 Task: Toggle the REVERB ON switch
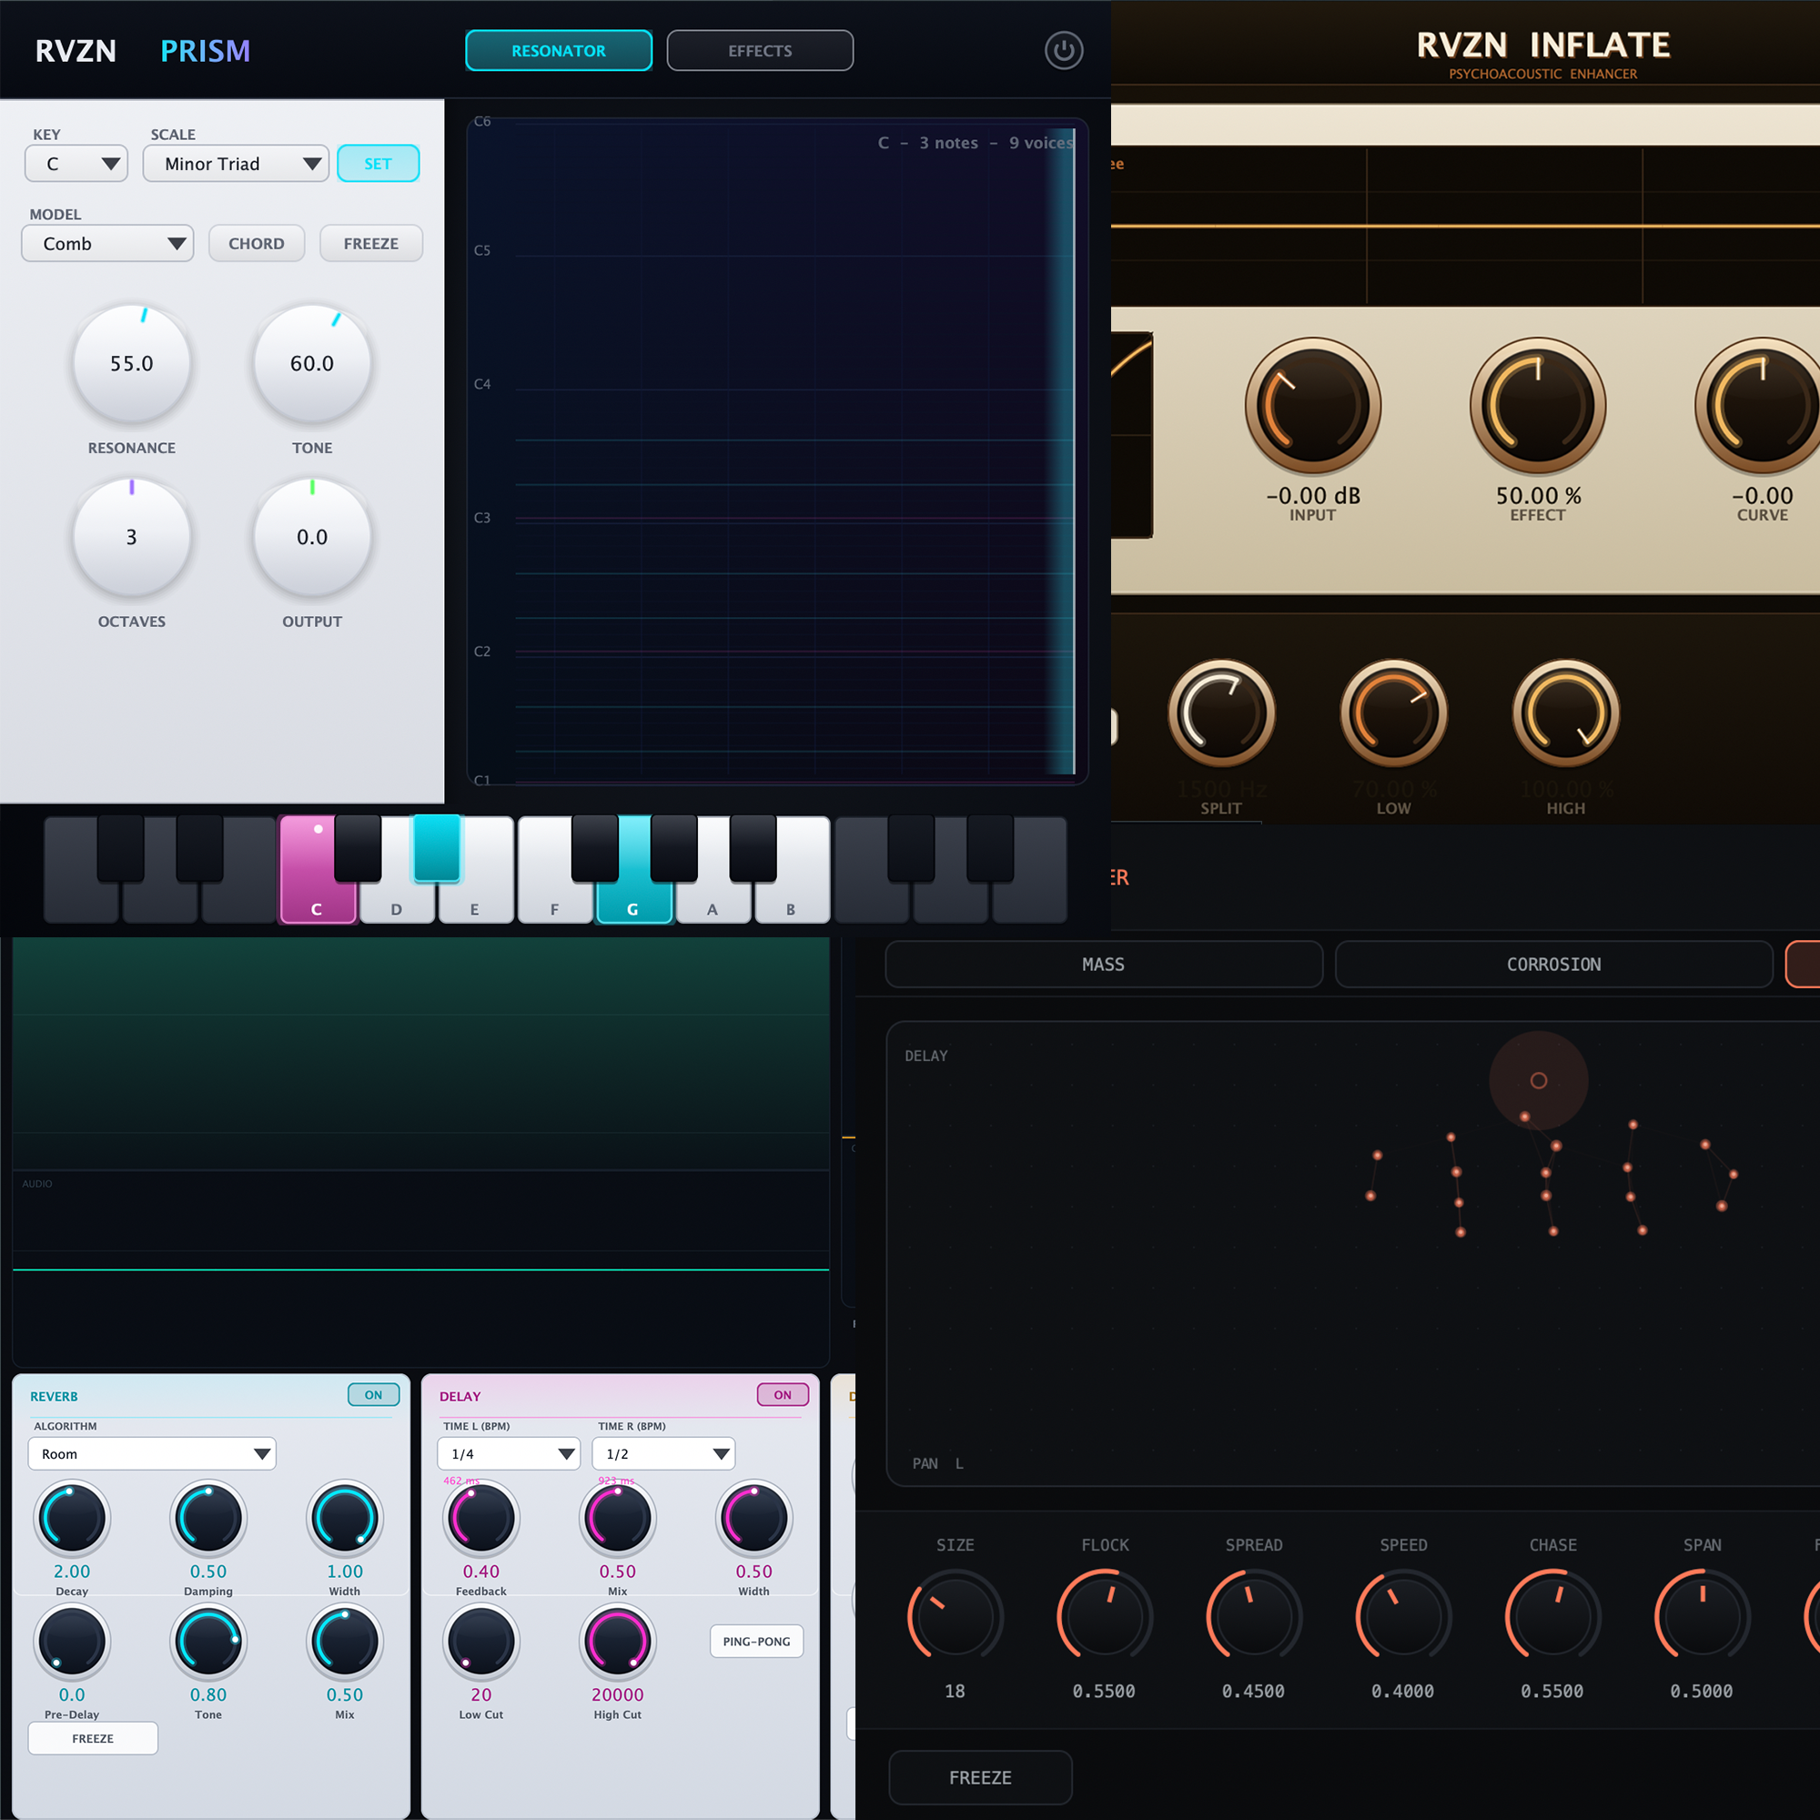374,1395
